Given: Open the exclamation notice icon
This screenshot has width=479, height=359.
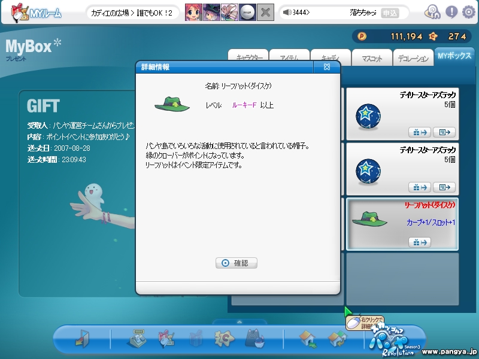Looking at the screenshot, I should [x=451, y=12].
